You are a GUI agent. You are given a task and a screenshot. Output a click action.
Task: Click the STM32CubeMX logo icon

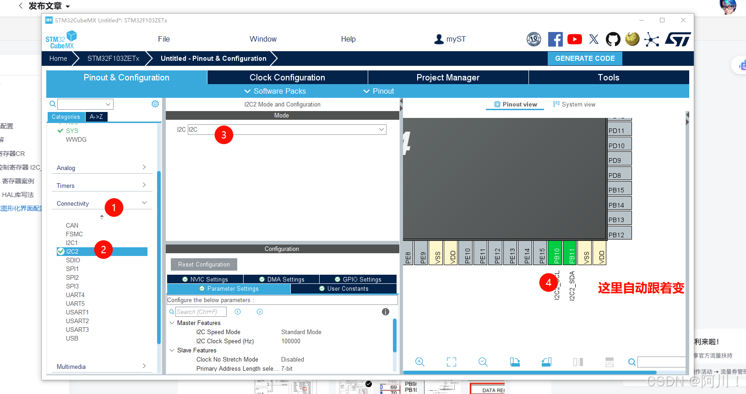(61, 40)
